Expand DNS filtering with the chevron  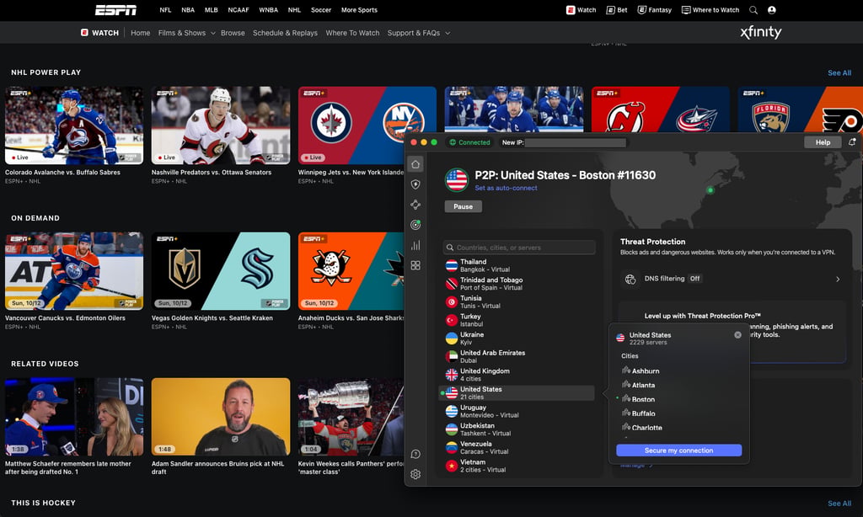(838, 279)
